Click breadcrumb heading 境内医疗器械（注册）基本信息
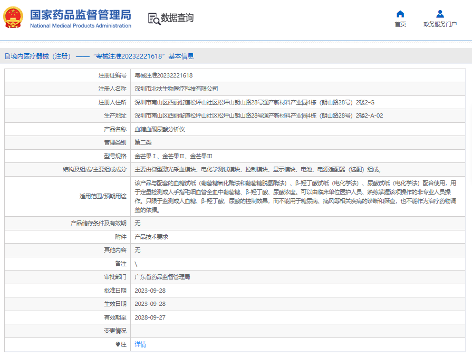This screenshot has height=357, width=472. [99, 56]
